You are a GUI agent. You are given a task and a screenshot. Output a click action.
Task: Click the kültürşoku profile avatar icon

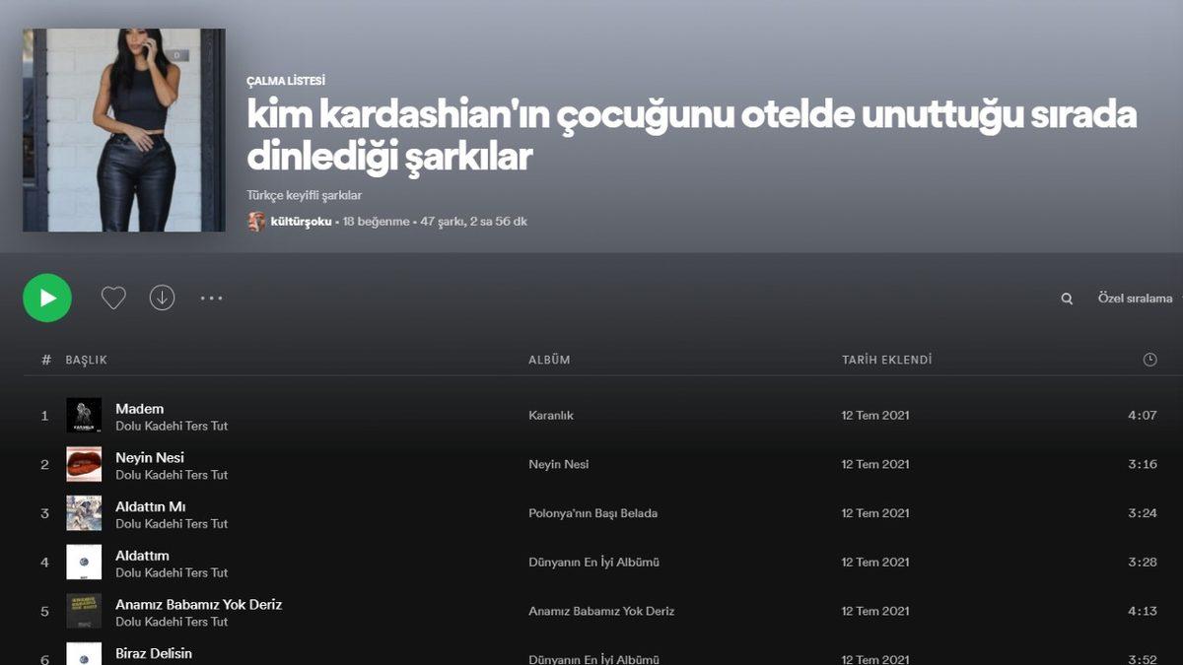[x=255, y=222]
